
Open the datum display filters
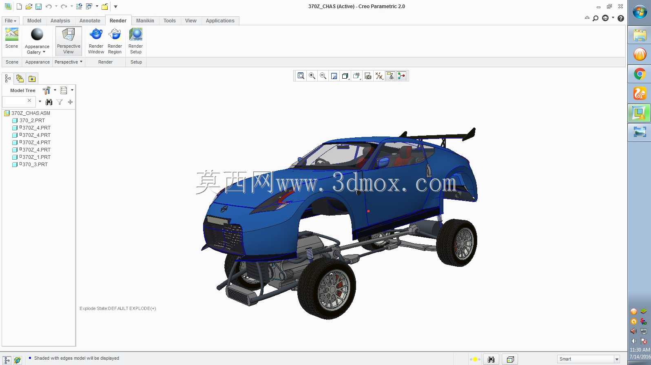point(379,76)
